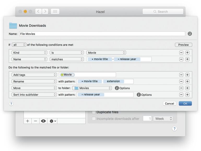Screen dimensions: 201x151
Task: Open the Rename action dropdown
Action: coord(34,81)
